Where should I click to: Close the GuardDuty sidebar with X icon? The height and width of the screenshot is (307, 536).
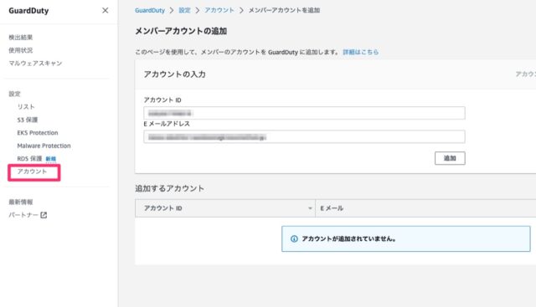point(105,11)
